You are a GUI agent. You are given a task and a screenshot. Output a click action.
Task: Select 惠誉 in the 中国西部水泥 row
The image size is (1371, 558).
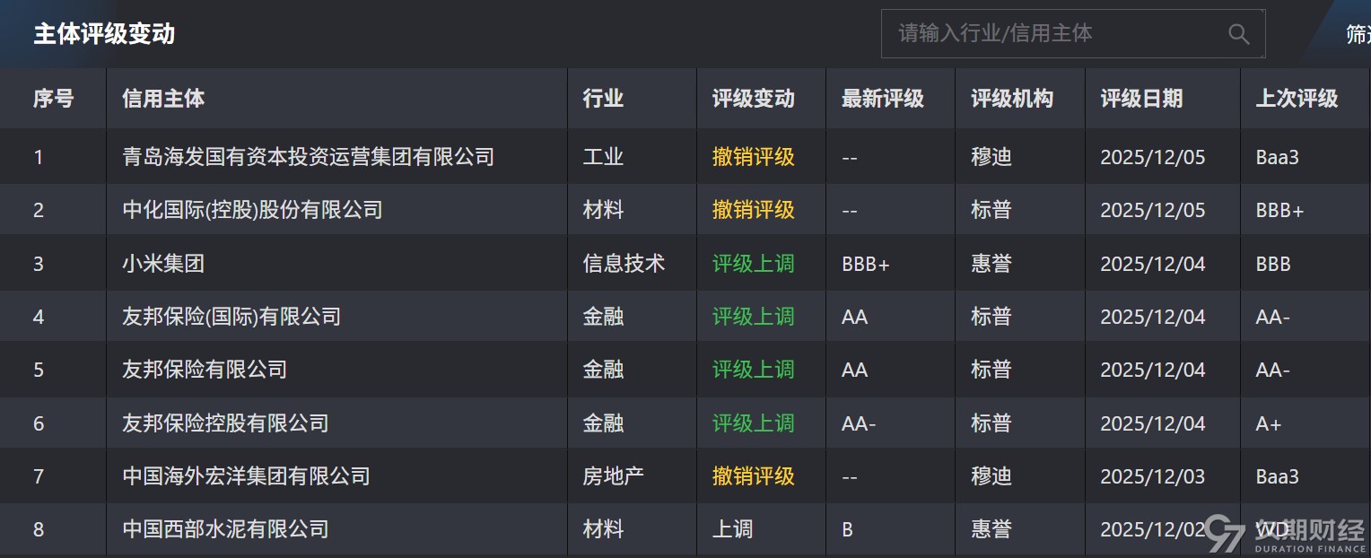(x=991, y=529)
